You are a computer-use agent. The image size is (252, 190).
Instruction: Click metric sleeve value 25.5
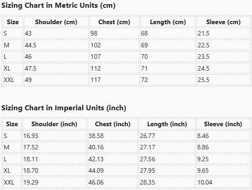203,80
